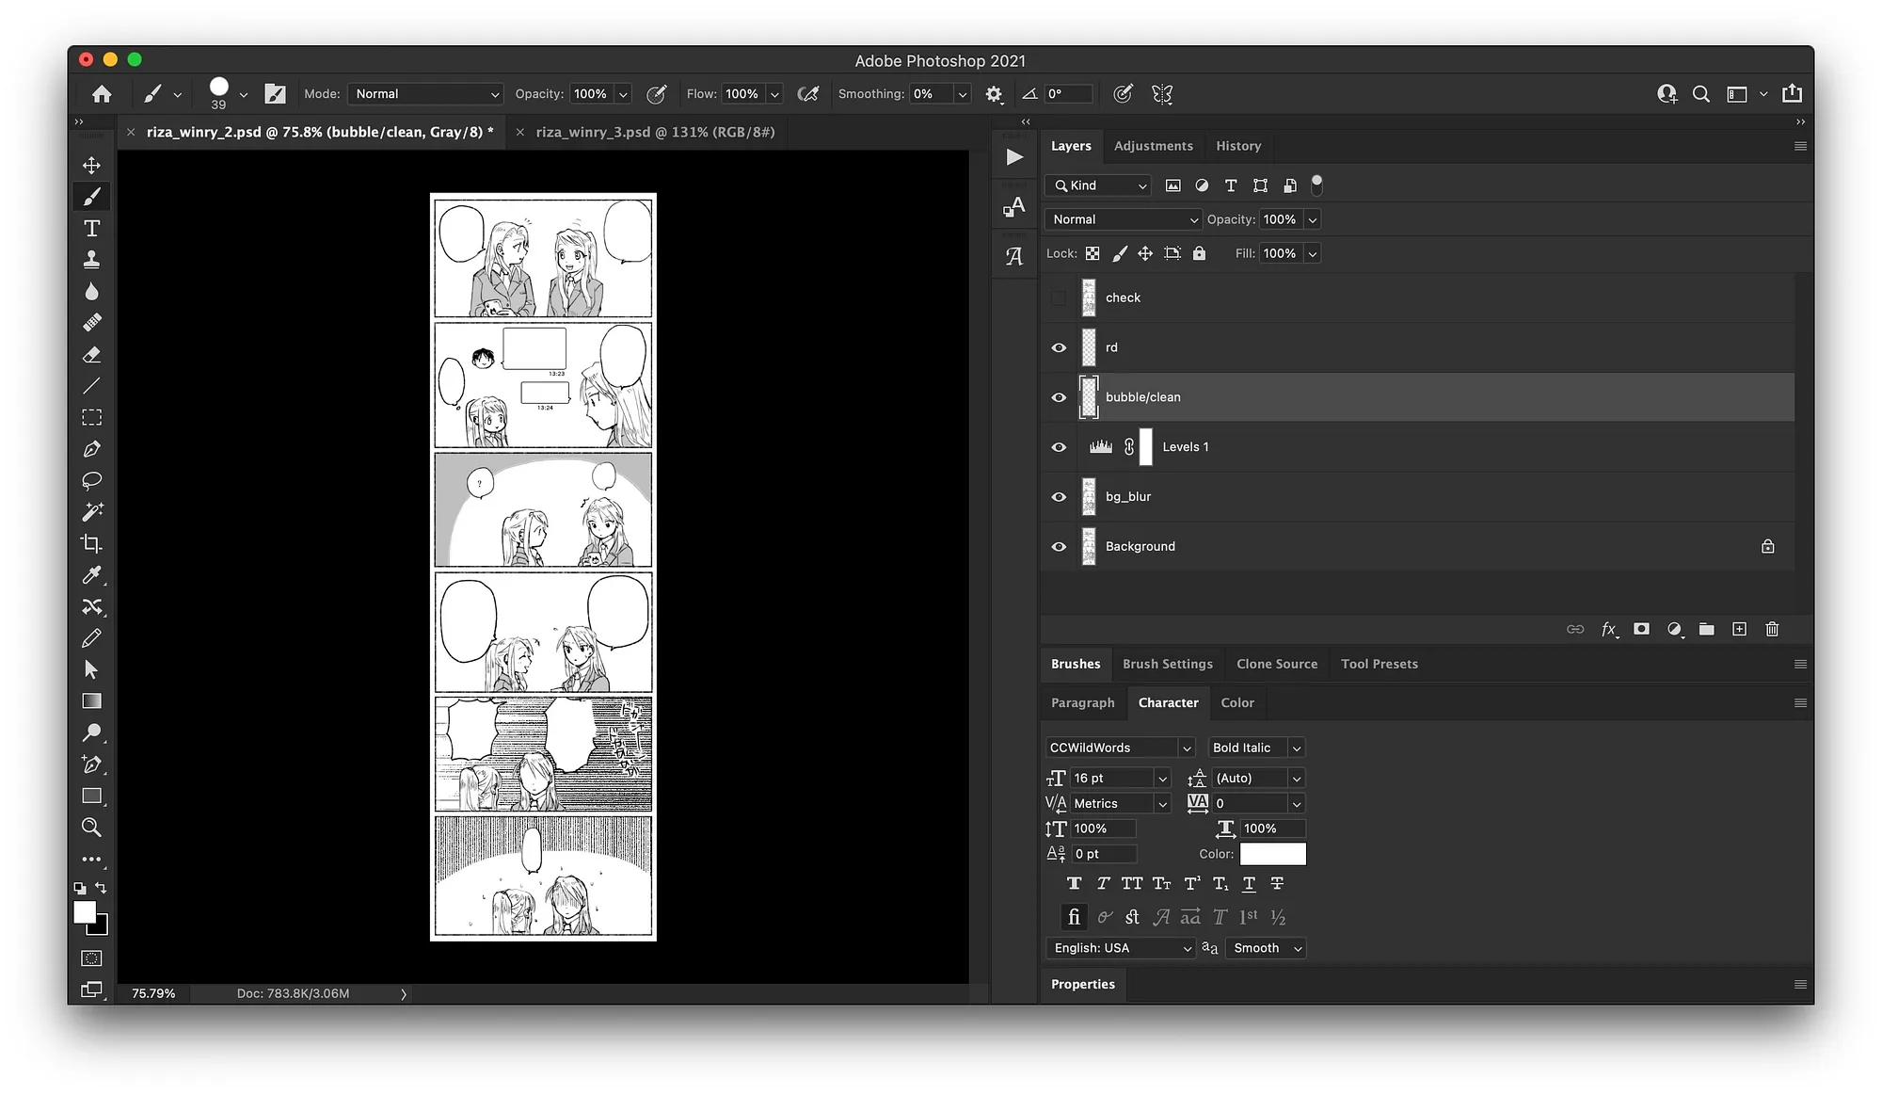Open the Brush Settings tab
The height and width of the screenshot is (1094, 1882).
(1167, 664)
